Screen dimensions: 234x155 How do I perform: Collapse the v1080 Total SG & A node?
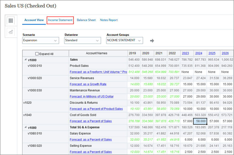pos(26,127)
